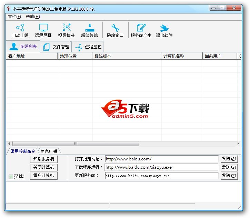
Task: Click 重启计算机 button
Action: click(x=43, y=176)
